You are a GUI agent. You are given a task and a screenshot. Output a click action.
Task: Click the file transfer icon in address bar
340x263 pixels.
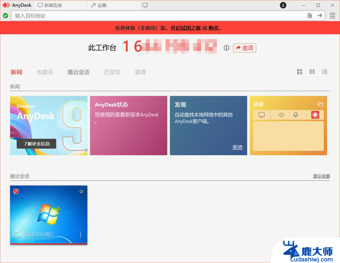click(310, 15)
